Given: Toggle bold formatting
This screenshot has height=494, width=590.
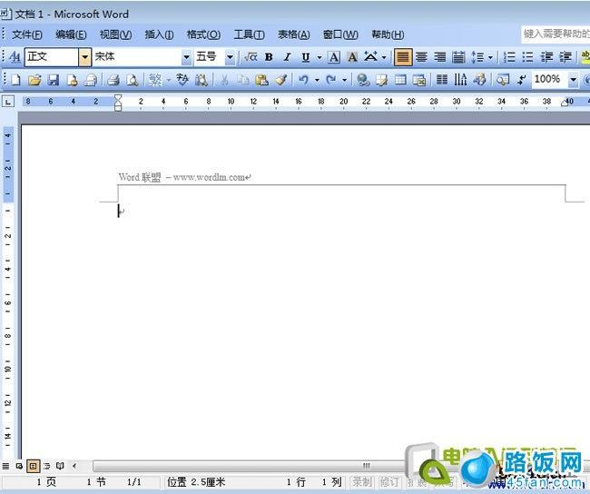Looking at the screenshot, I should (x=269, y=57).
